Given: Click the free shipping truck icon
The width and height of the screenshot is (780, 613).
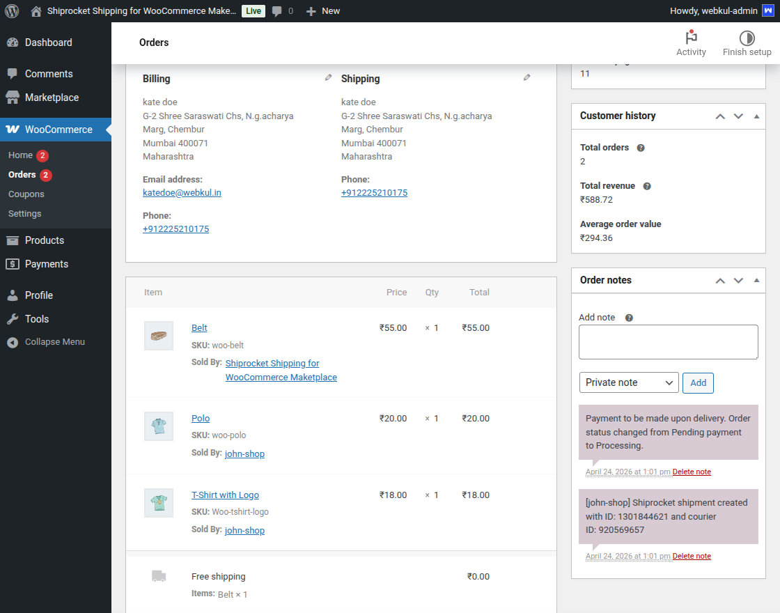Looking at the screenshot, I should [x=159, y=576].
